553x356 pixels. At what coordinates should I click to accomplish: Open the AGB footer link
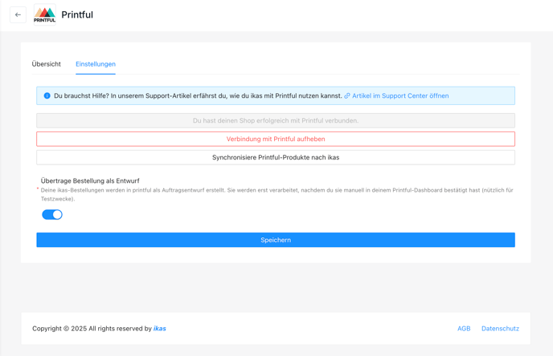coord(464,329)
